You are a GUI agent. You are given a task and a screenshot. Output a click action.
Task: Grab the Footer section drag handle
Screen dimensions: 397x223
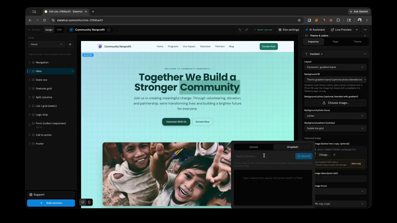(30, 144)
